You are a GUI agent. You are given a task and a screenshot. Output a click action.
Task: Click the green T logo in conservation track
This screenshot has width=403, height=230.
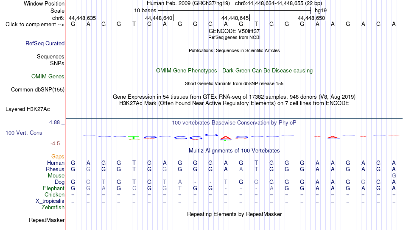click(134, 138)
